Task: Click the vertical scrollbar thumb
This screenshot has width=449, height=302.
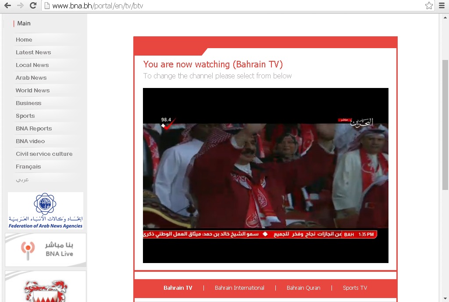Action: click(445, 125)
